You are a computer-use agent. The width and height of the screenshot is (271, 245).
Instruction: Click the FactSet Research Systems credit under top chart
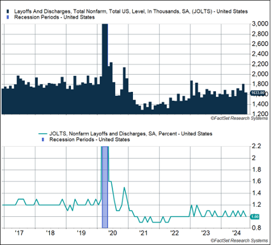pyautogui.click(x=239, y=118)
